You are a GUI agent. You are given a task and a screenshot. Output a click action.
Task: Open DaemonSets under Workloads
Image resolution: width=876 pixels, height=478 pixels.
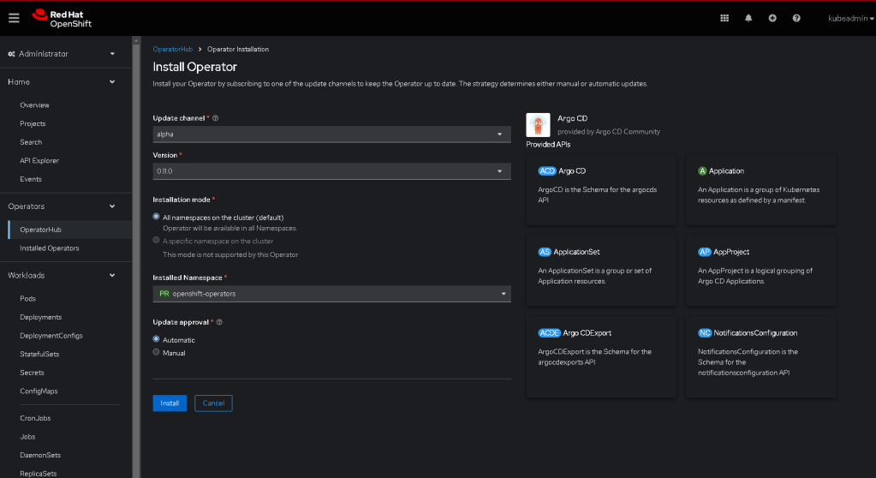[x=40, y=455]
